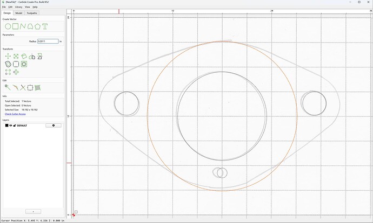Use the Trim Vectors scissors tool
Image resolution: width=373 pixels, height=223 pixels.
point(23,88)
